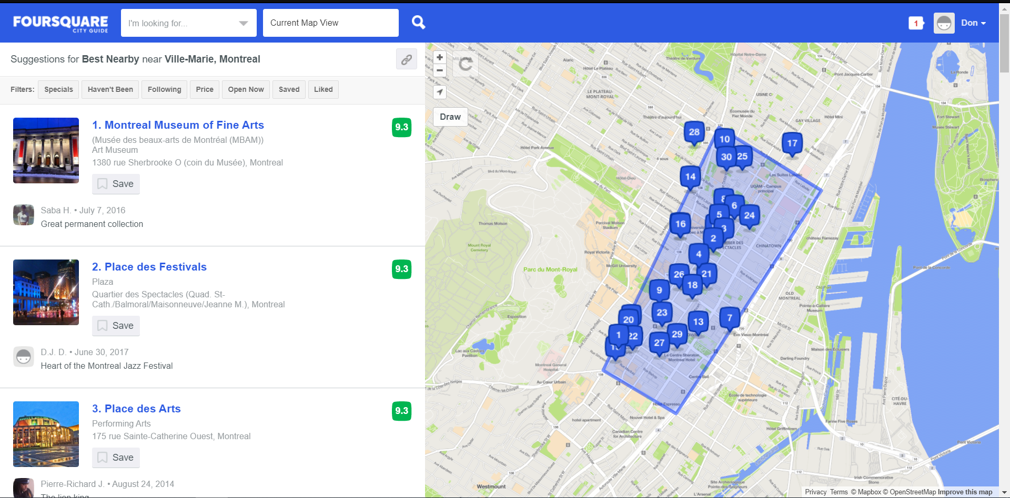Screen dimensions: 1010x498
Task: Toggle the Liked filter
Action: pyautogui.click(x=323, y=89)
